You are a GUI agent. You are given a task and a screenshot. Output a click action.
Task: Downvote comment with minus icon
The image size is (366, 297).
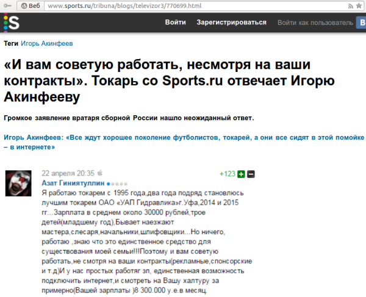[x=251, y=174]
